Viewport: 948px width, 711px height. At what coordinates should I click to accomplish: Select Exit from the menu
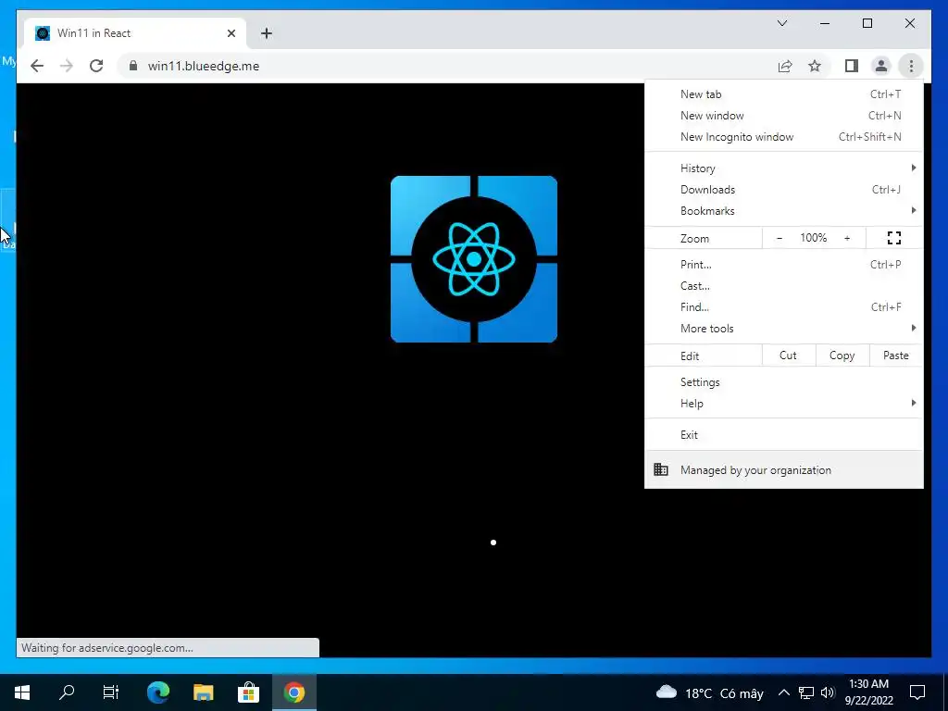(x=783, y=435)
